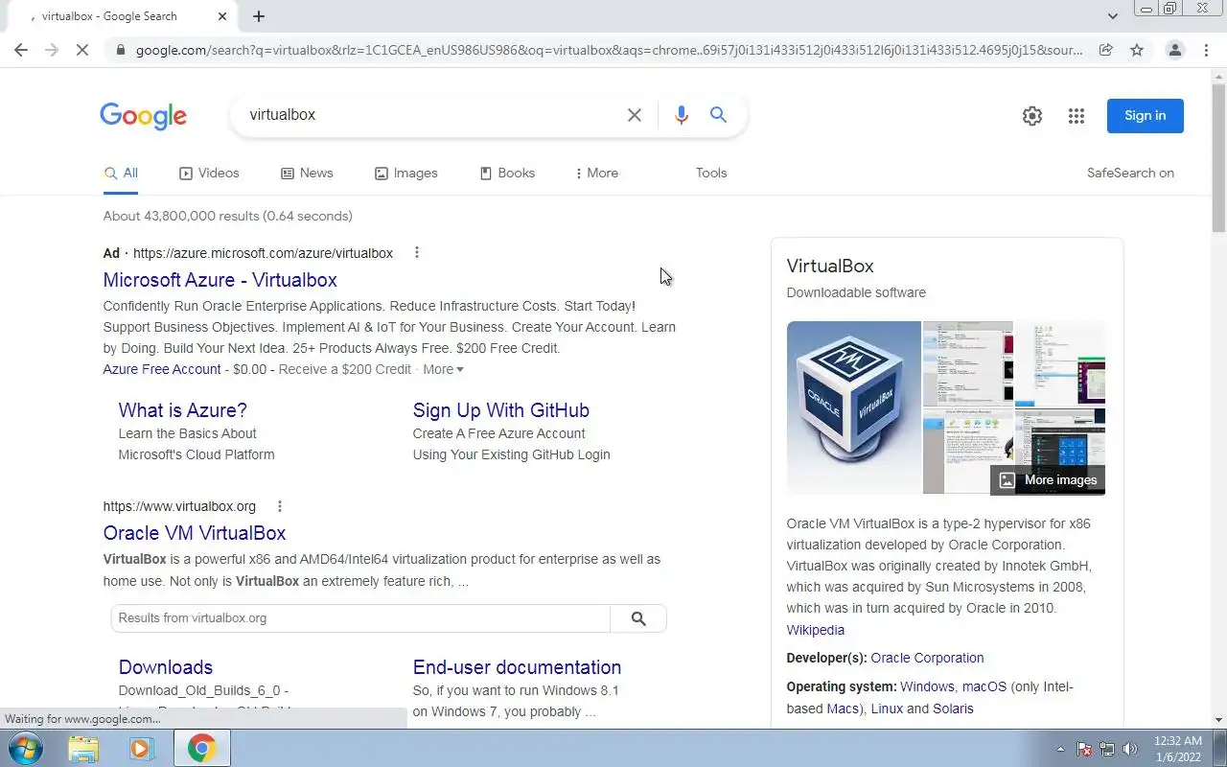Viewport: 1227px width, 767px height.
Task: Click the microphone voice search icon
Action: 681,115
